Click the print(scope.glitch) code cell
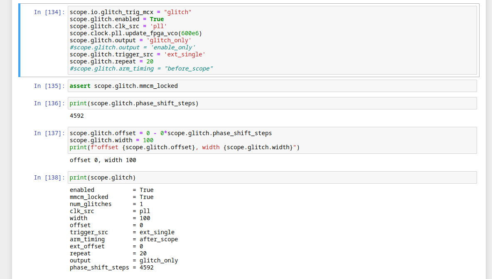This screenshot has width=492, height=279. pyautogui.click(x=272, y=178)
